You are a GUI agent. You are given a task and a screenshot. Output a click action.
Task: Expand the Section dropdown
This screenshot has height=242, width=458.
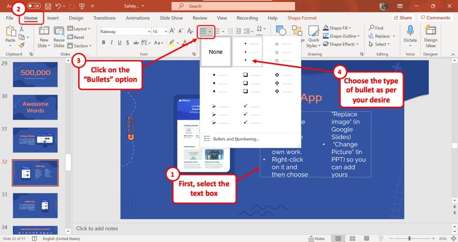point(80,46)
